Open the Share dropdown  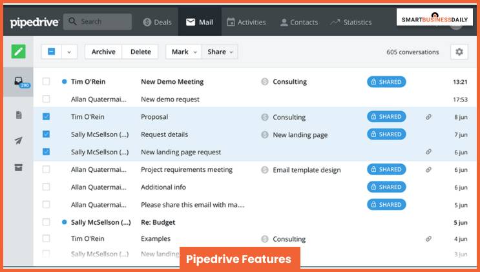pos(220,52)
